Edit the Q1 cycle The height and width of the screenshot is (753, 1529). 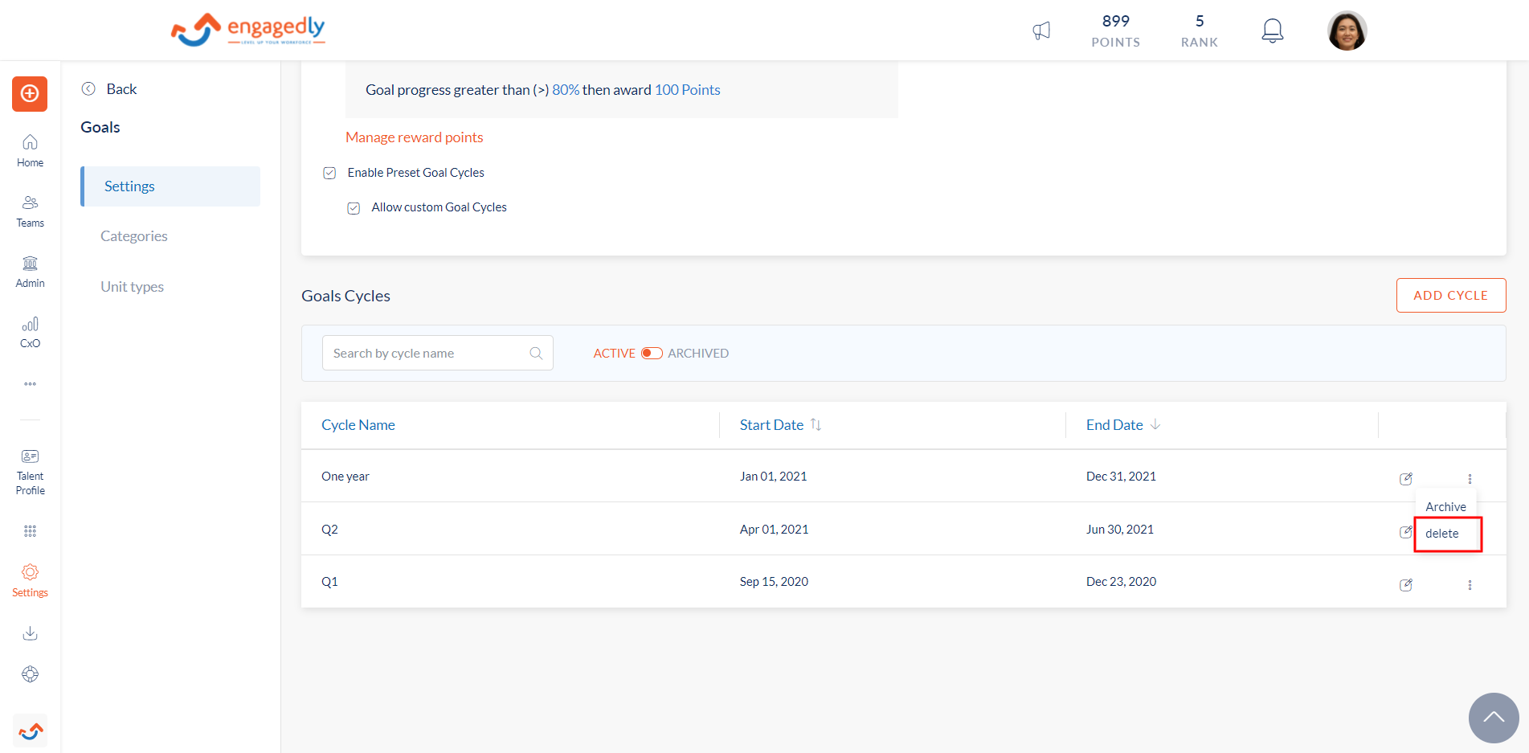click(x=1405, y=584)
